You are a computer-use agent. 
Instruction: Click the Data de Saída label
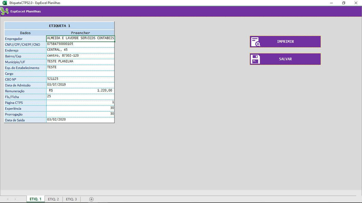click(15, 120)
